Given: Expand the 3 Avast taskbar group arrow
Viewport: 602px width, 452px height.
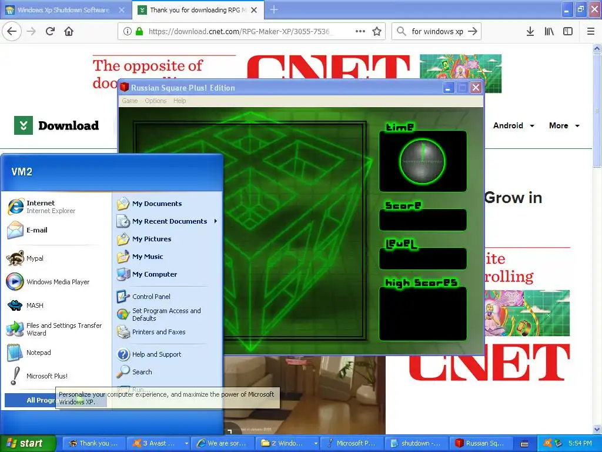Looking at the screenshot, I should [x=186, y=443].
